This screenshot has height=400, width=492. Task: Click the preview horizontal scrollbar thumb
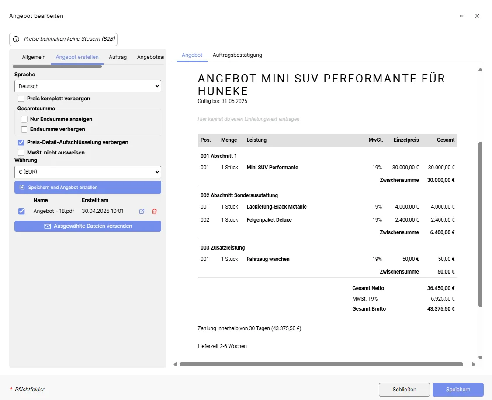pos(321,364)
